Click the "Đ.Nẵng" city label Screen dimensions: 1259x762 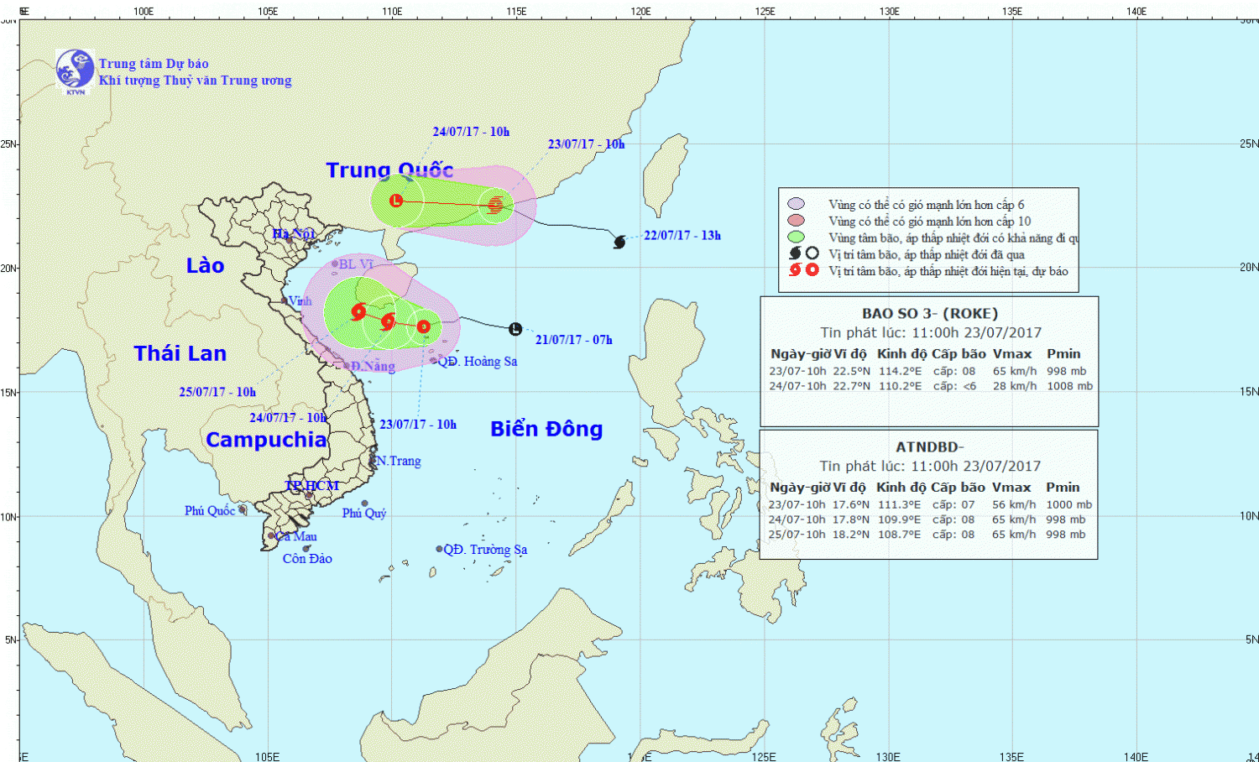(373, 367)
